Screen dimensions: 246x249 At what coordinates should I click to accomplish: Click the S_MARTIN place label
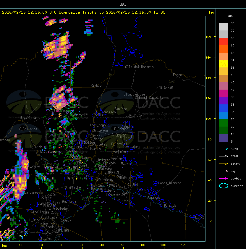click(111, 172)
